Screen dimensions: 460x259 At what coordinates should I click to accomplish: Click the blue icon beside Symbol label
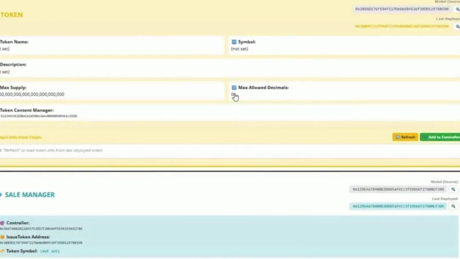coord(234,42)
